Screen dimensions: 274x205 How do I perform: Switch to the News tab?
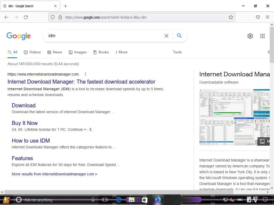point(55,52)
